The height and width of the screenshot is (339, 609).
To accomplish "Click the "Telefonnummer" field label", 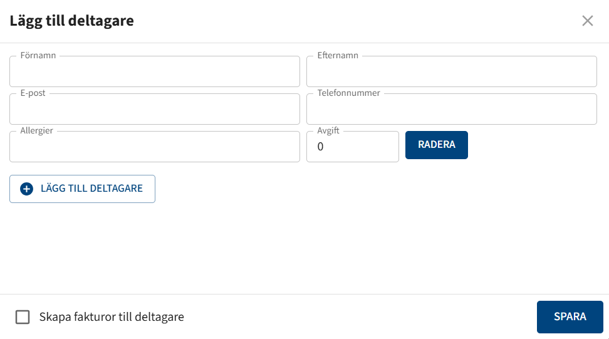I will coord(348,93).
